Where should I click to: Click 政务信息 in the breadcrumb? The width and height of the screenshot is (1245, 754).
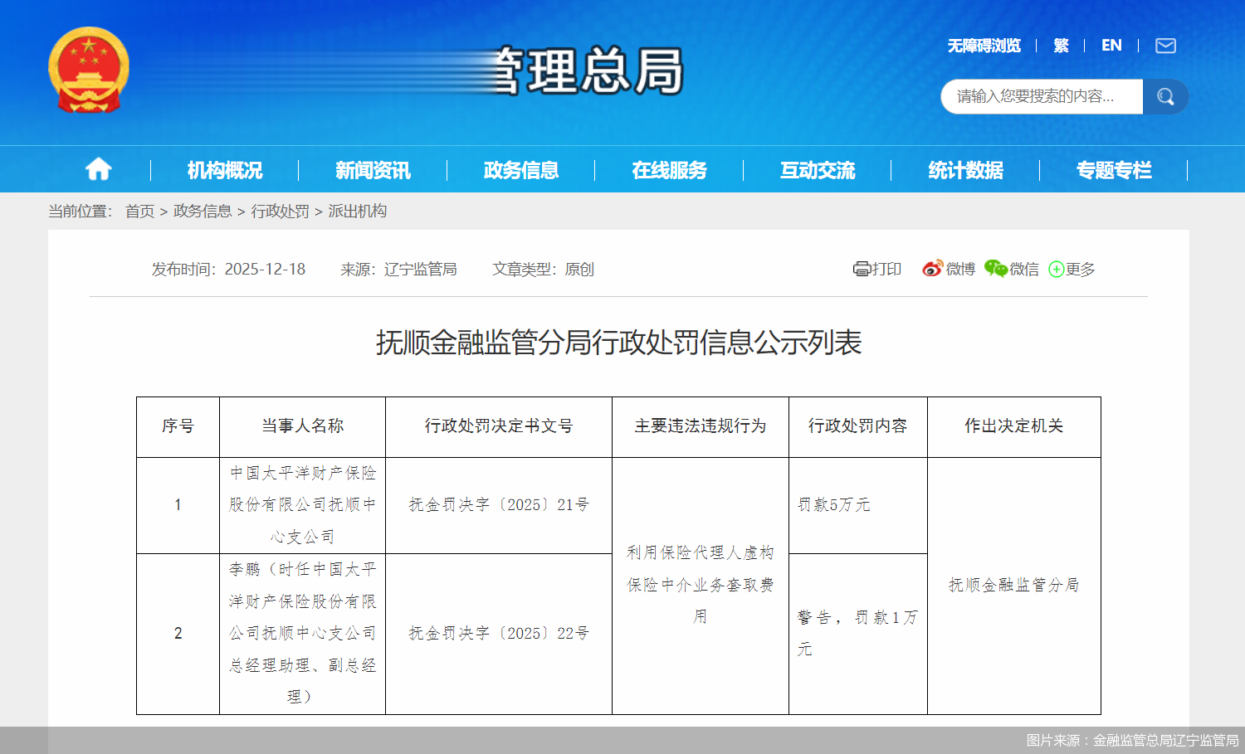pyautogui.click(x=203, y=212)
